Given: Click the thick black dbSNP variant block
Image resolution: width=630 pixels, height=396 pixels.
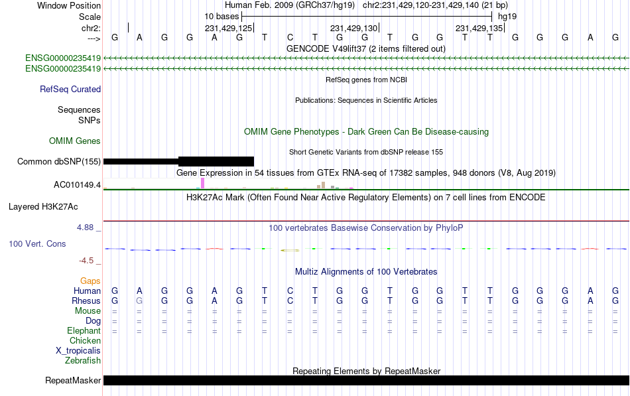Looking at the screenshot, I should pyautogui.click(x=216, y=162).
